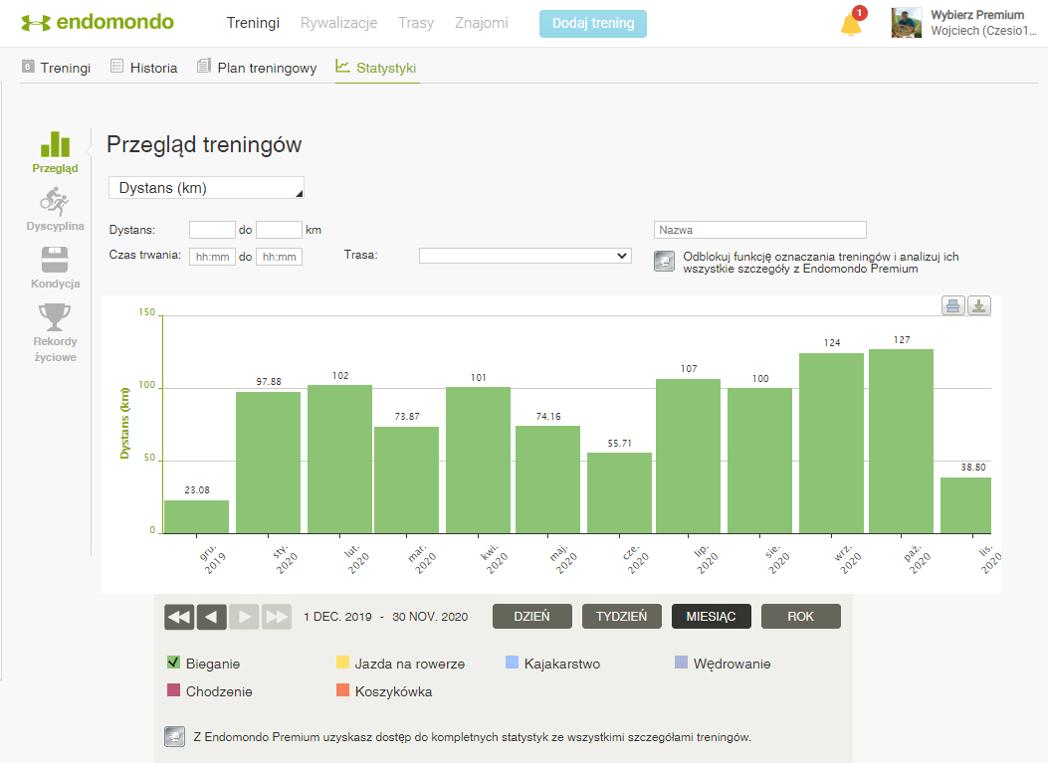This screenshot has width=1048, height=763.
Task: Jump to earliest period with double-left arrow
Action: [179, 617]
